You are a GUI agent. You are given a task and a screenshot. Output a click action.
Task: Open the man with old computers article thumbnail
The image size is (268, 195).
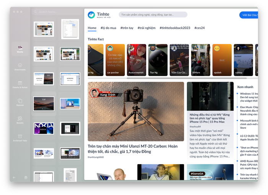pos(161,172)
